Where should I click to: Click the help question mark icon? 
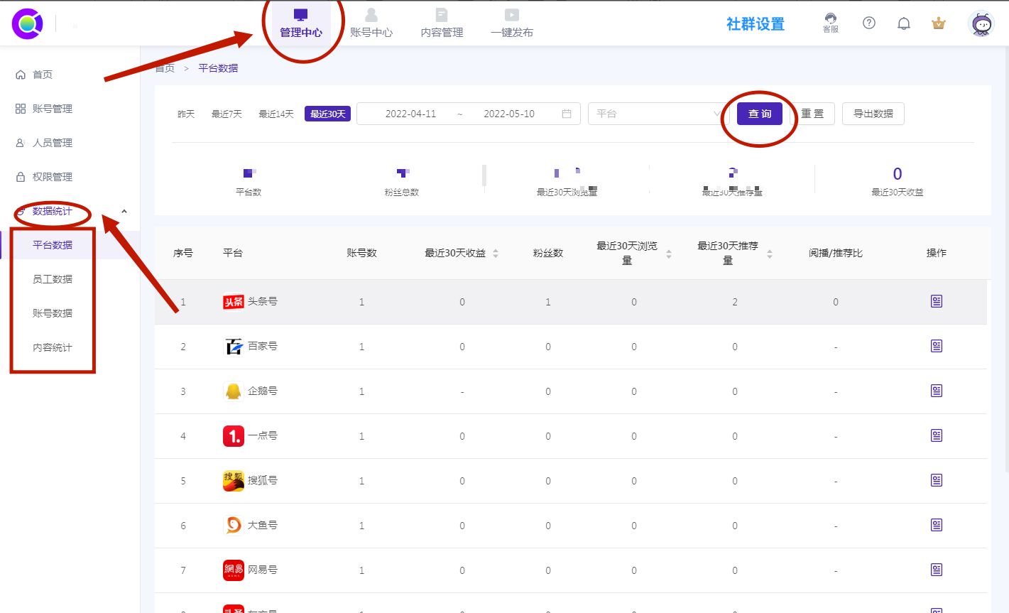pyautogui.click(x=868, y=23)
